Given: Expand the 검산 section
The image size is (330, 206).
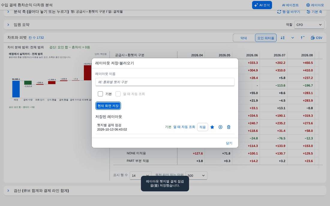Looking at the screenshot, I should point(8,191).
